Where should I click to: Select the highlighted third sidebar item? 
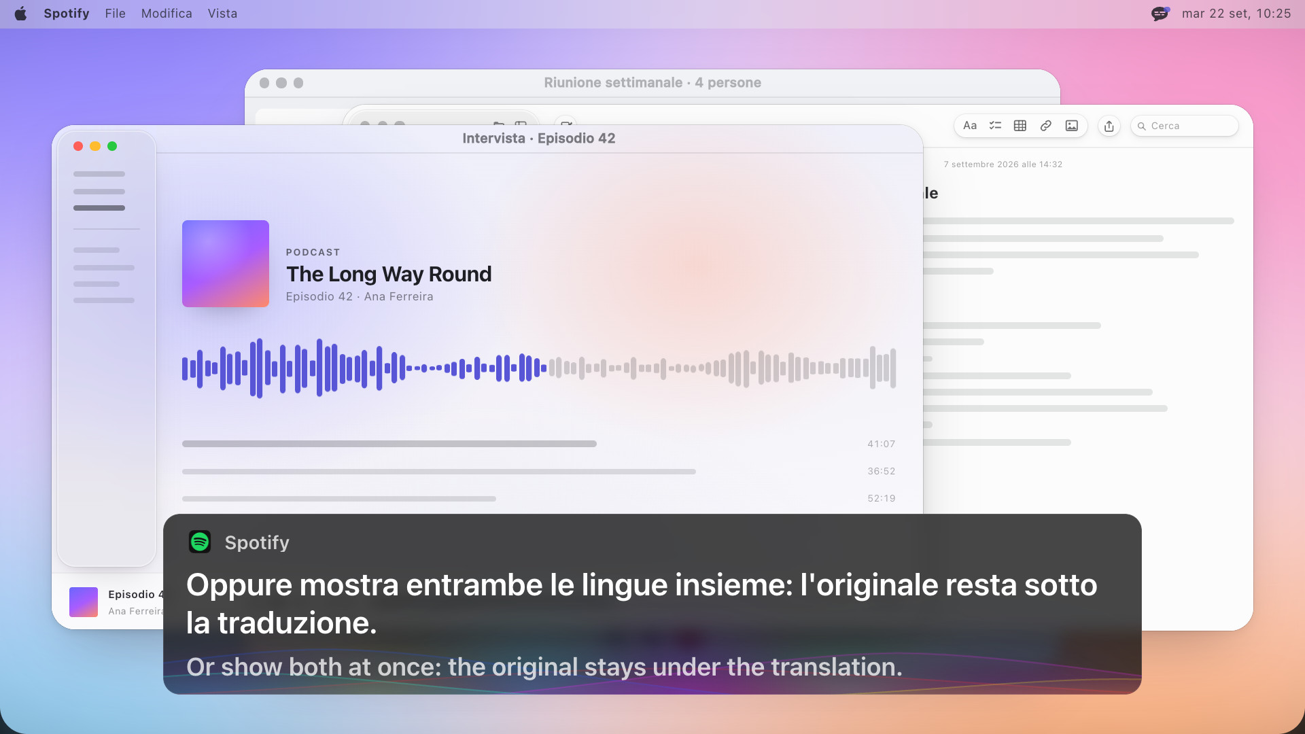pos(99,208)
